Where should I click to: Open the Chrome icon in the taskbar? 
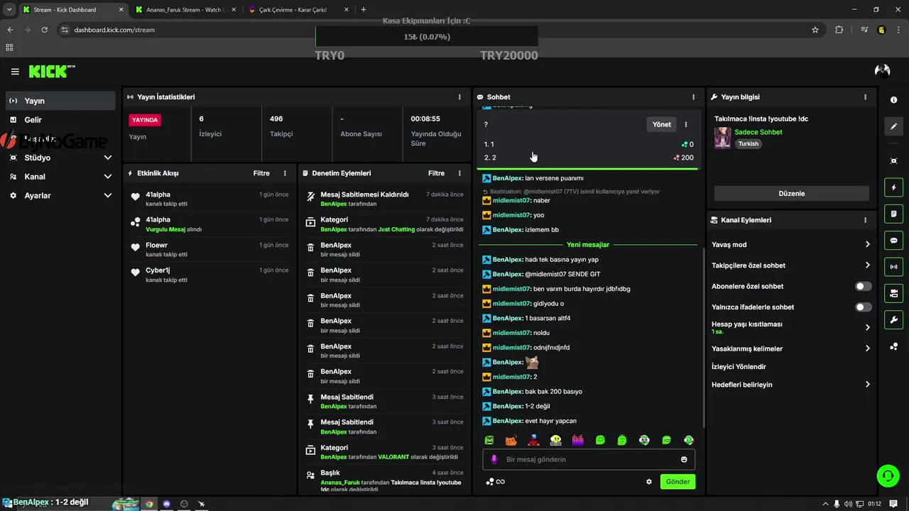pos(149,504)
